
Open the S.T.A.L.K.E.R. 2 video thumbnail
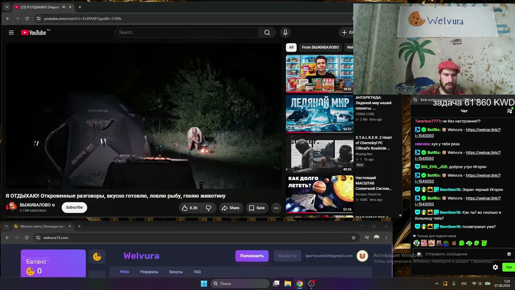point(319,154)
